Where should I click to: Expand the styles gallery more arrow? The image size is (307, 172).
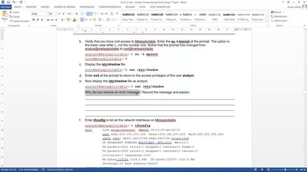[x=267, y=20]
